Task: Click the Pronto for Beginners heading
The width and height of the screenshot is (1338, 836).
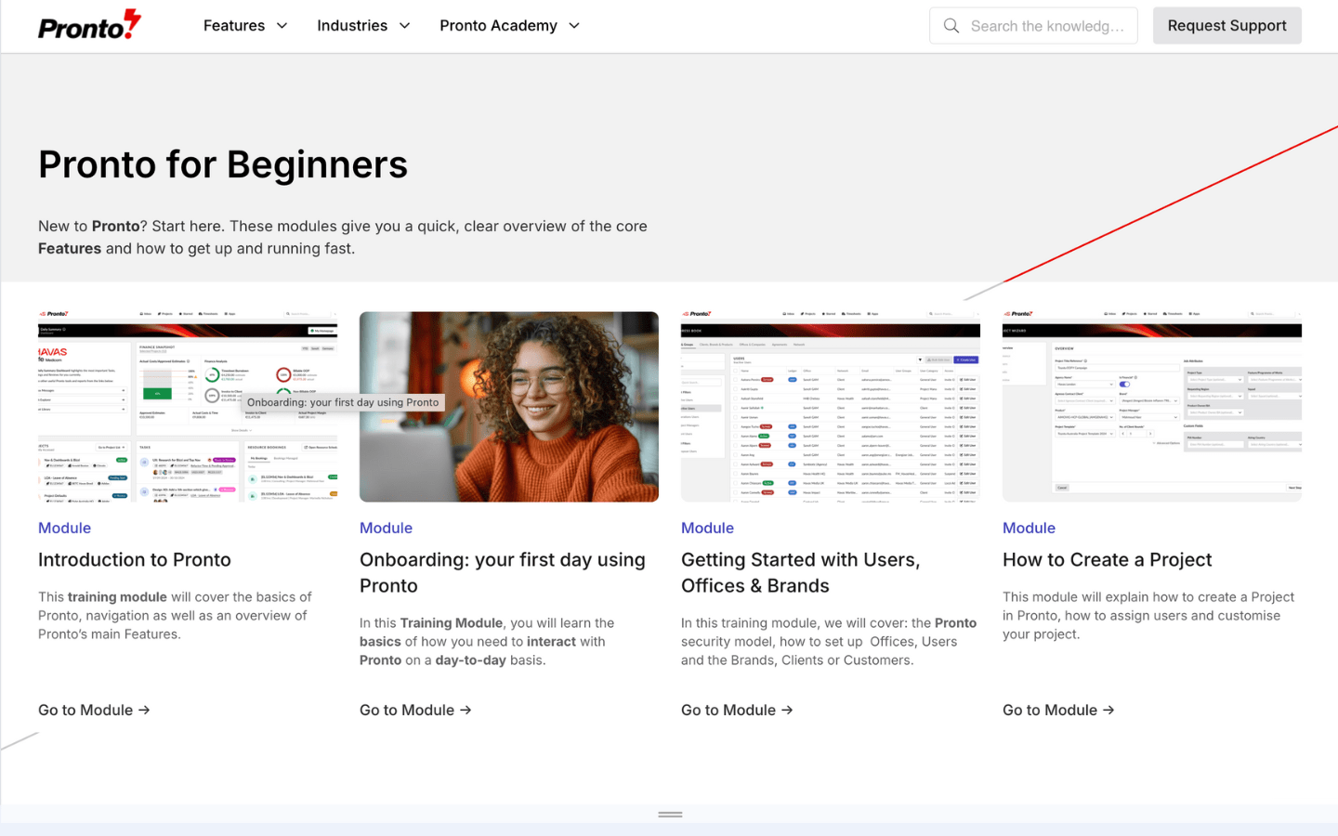Action: tap(223, 164)
